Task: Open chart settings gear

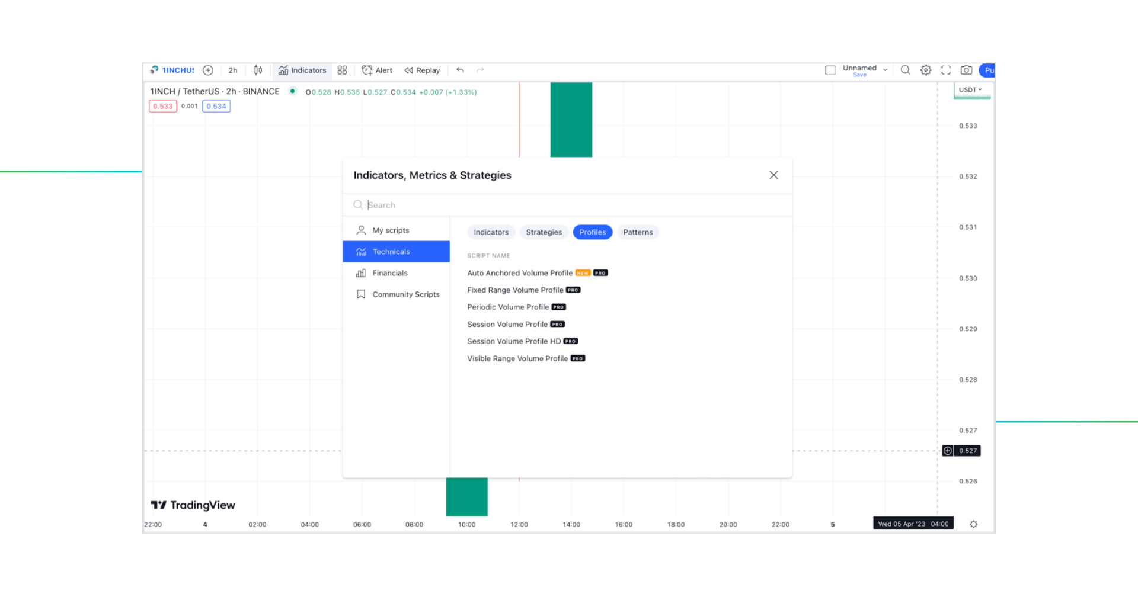Action: click(x=926, y=70)
